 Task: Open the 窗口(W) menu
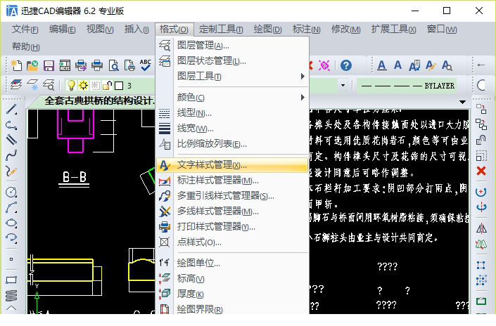click(442, 30)
